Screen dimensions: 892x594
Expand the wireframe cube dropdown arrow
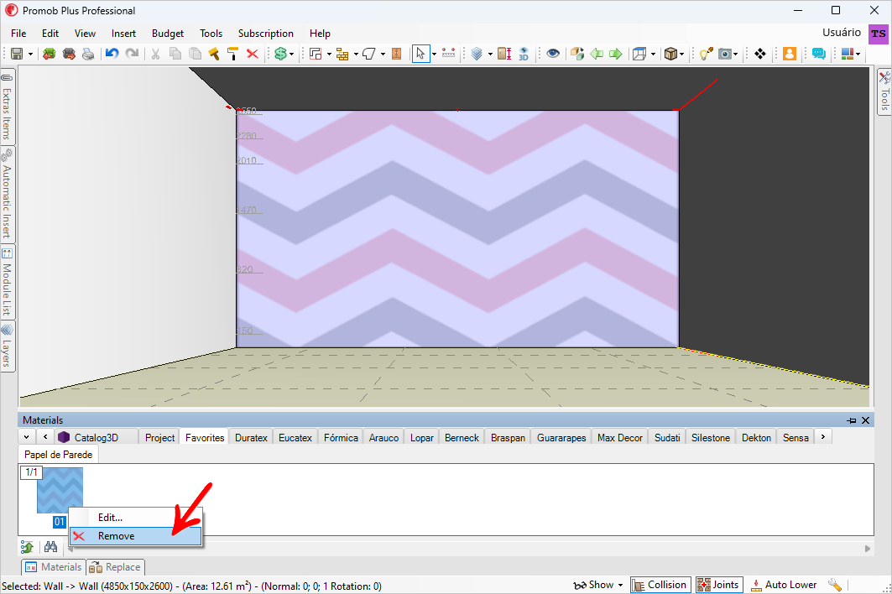tap(653, 54)
